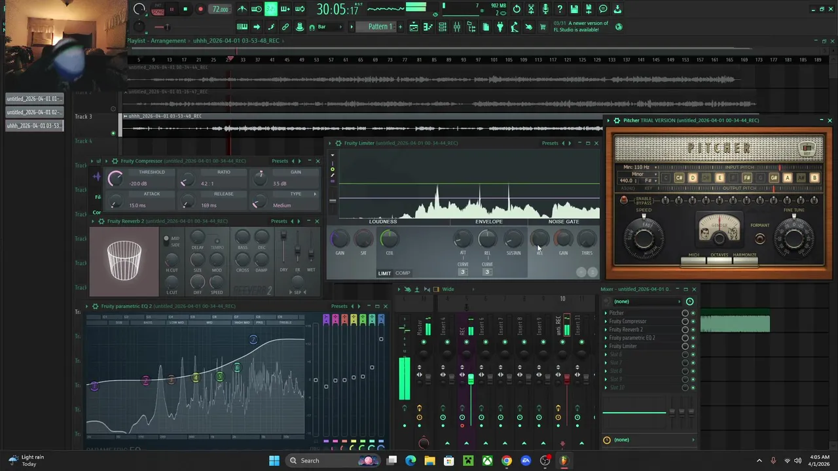Click the Fruity Limiter CEIL knob
This screenshot has height=471, width=838.
coord(389,239)
